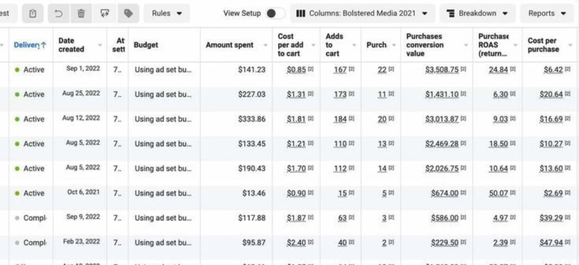This screenshot has width=579, height=265.
Task: Expand Columns: Bolstered Media 2021 dropdown
Action: coord(362,14)
